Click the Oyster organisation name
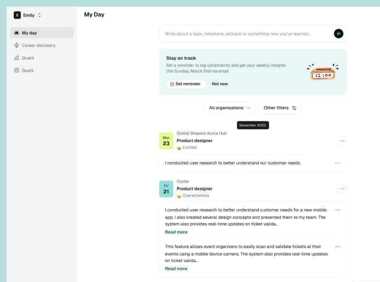The width and height of the screenshot is (380, 282). 183,182
